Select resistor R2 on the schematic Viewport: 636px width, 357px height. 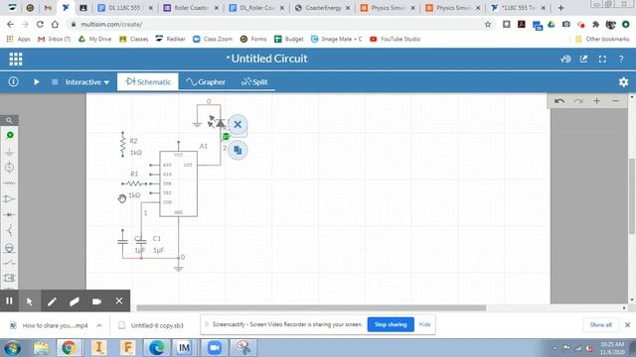[x=123, y=144]
